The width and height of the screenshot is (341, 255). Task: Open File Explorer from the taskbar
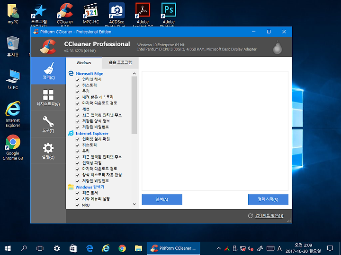click(138, 248)
